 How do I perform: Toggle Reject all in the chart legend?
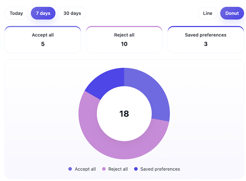(115, 169)
